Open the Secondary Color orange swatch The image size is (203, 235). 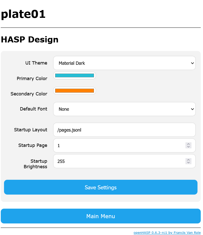[74, 91]
